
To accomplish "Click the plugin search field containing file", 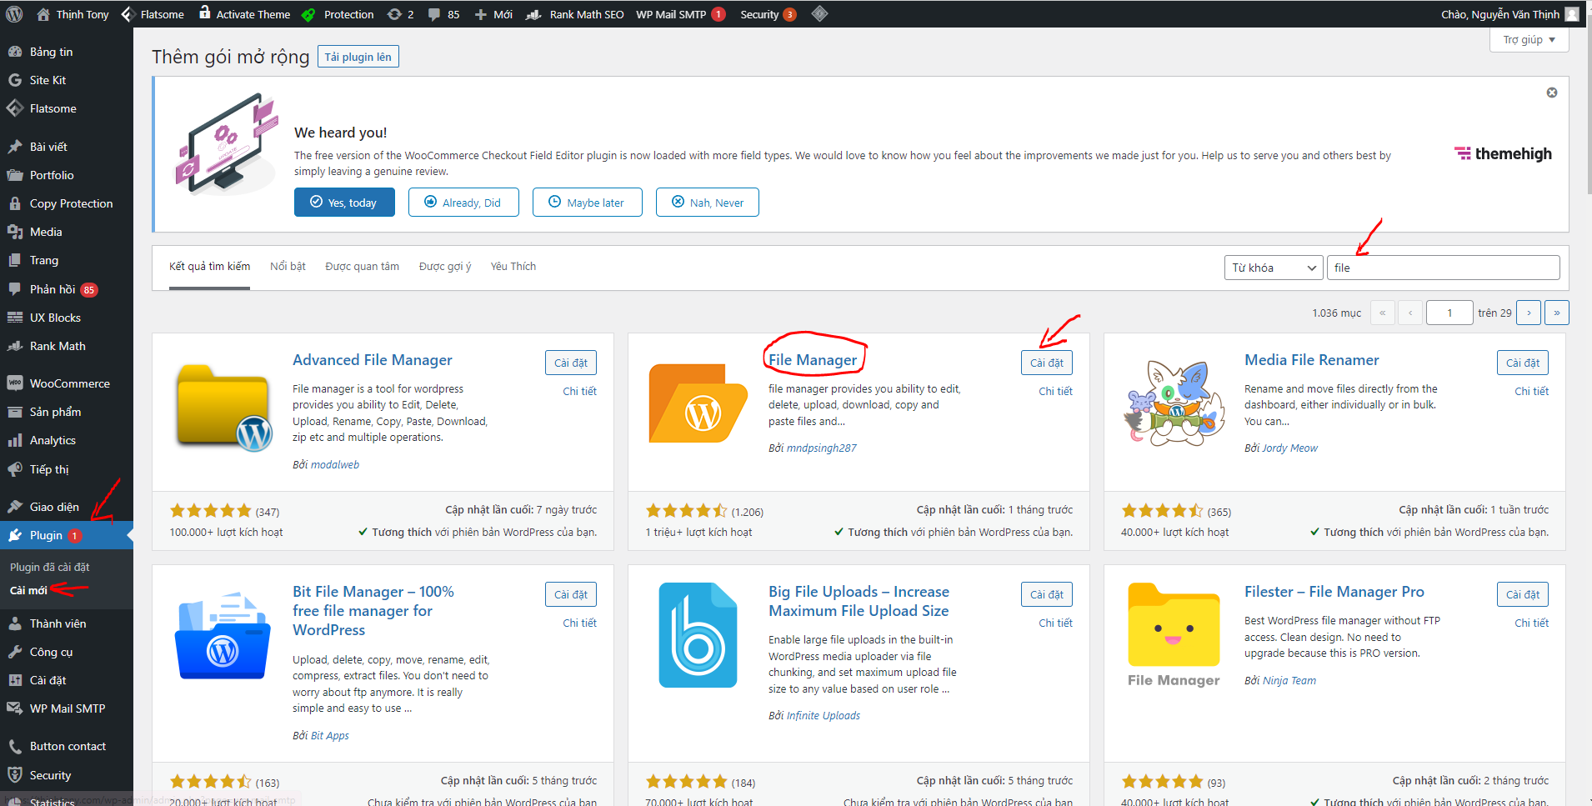I will (x=1443, y=268).
